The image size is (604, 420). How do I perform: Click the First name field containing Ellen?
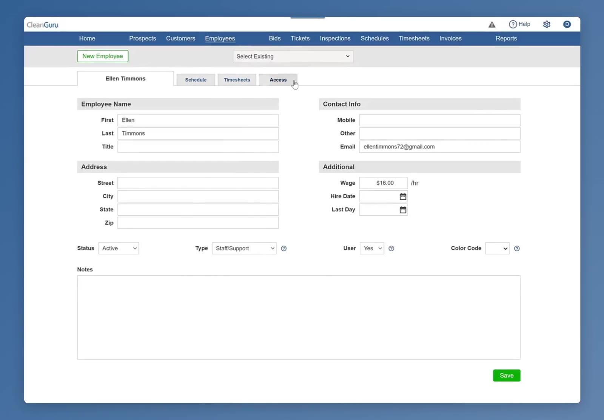(x=198, y=120)
